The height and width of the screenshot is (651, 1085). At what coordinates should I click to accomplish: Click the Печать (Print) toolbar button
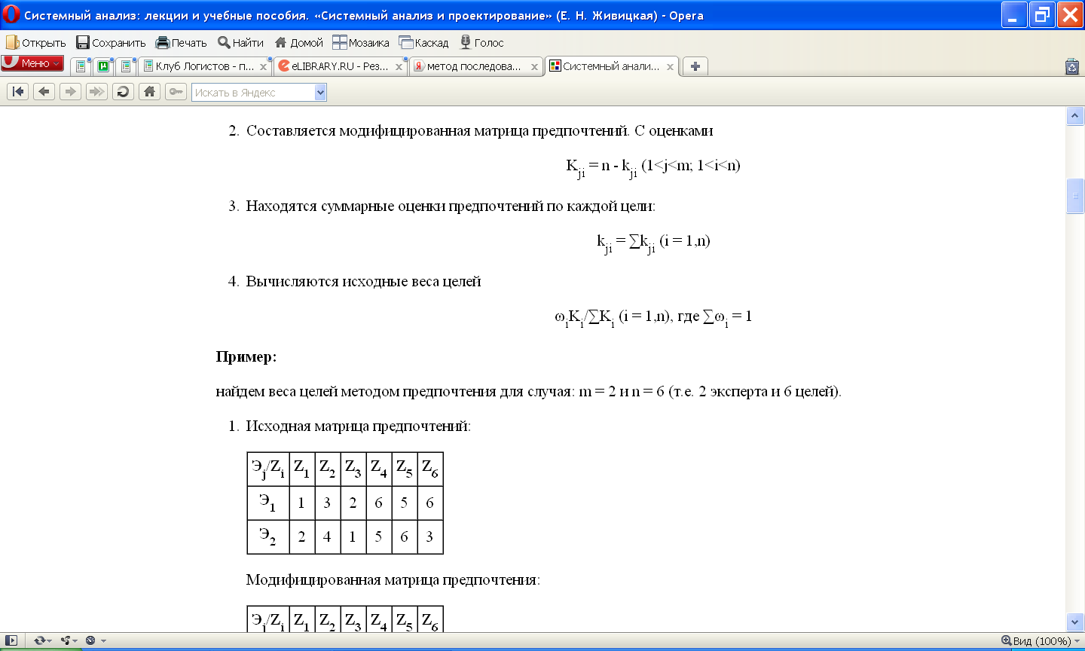coord(181,43)
